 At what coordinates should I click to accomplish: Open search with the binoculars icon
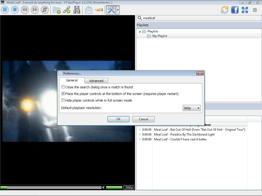coord(77,10)
